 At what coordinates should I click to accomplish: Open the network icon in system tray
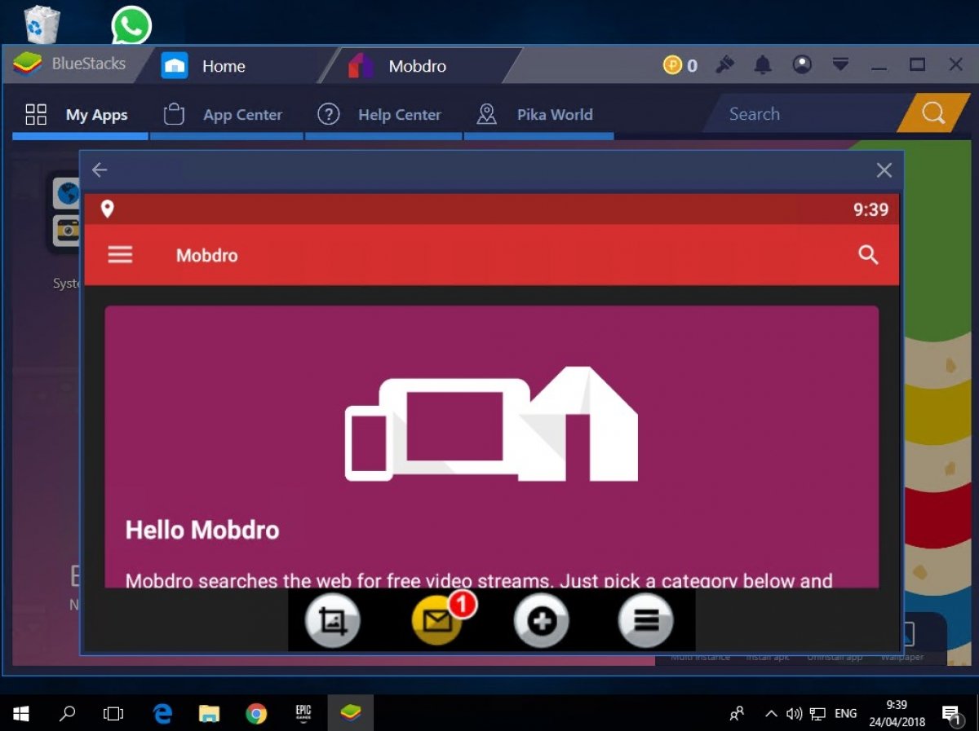coord(818,714)
